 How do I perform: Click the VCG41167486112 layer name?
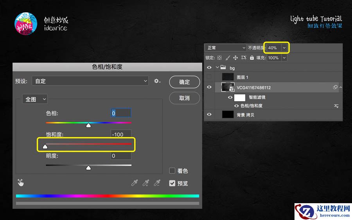[x=254, y=88]
